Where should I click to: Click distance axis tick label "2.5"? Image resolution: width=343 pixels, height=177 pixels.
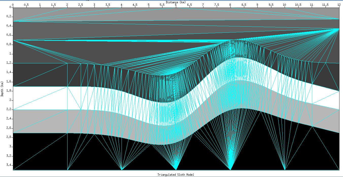click(x=81, y=5)
